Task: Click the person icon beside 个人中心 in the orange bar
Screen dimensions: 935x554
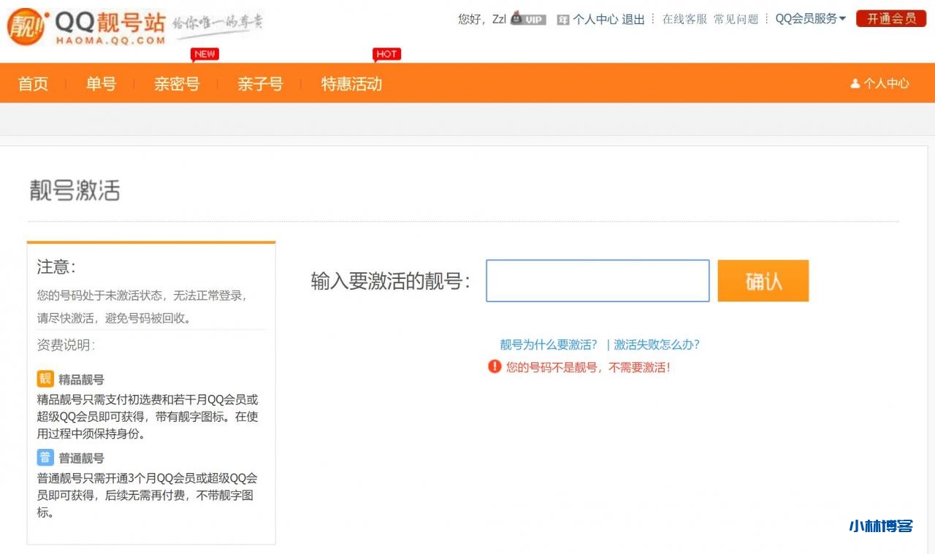Action: coord(855,84)
